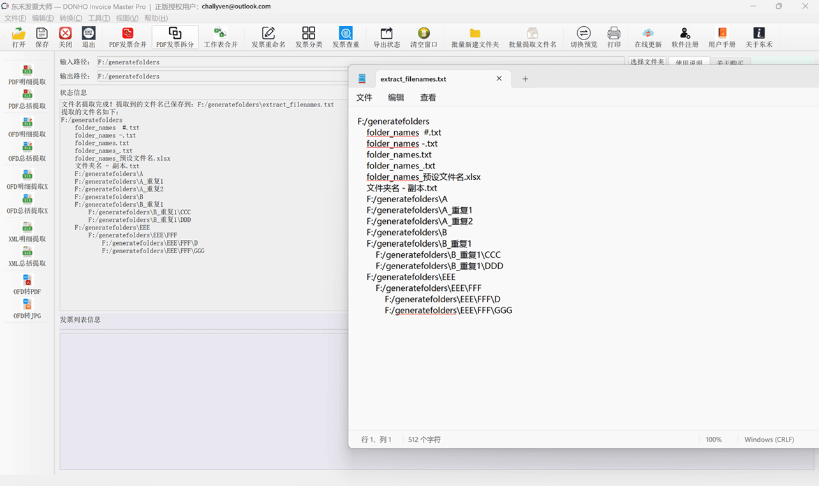Click the red 关闭 toolbar icon
The height and width of the screenshot is (486, 819).
(x=65, y=38)
